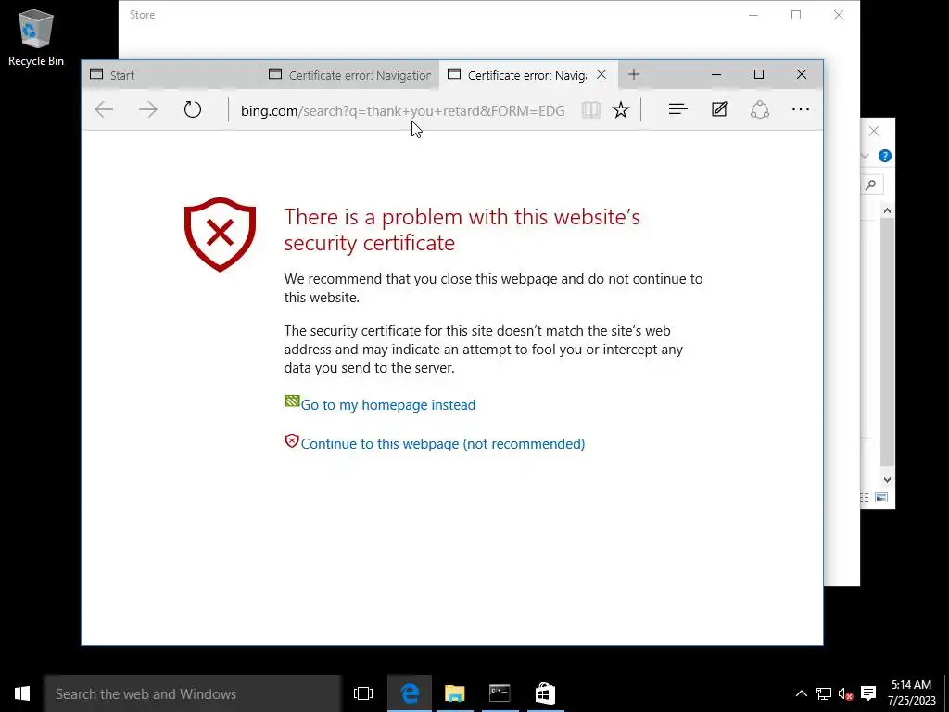Add page to favorites with star icon
The width and height of the screenshot is (949, 712).
tap(620, 109)
